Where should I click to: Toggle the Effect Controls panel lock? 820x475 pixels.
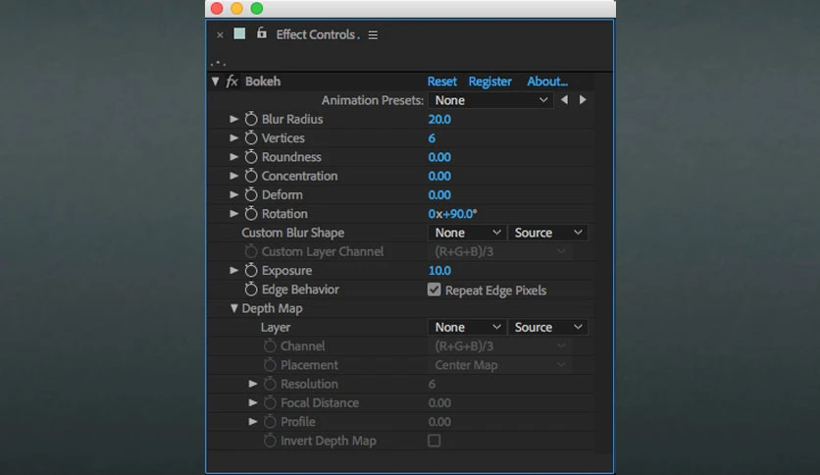tap(262, 33)
